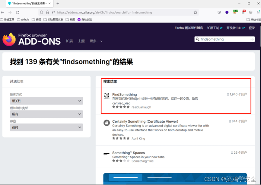Click the purple extension icon in toolbar

[x=227, y=12]
